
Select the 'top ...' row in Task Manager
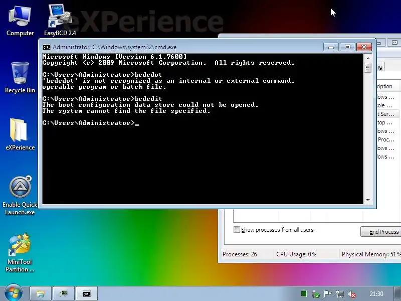click(388, 122)
